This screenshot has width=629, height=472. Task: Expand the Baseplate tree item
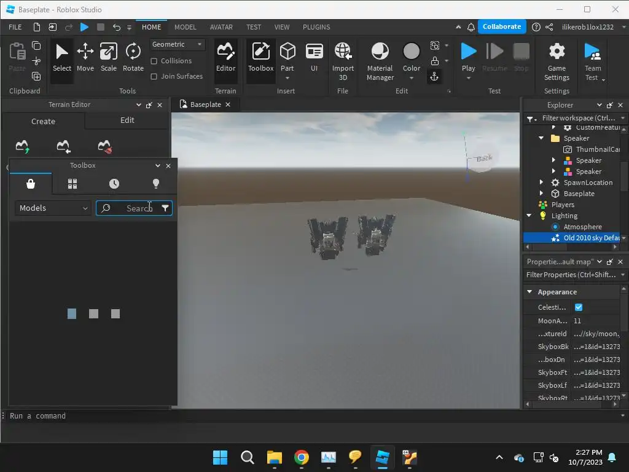click(541, 194)
